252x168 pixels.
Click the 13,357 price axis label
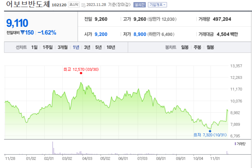(236, 66)
